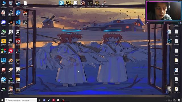Open the Men of War shortcut
This screenshot has width=182, height=102.
pos(97,4)
